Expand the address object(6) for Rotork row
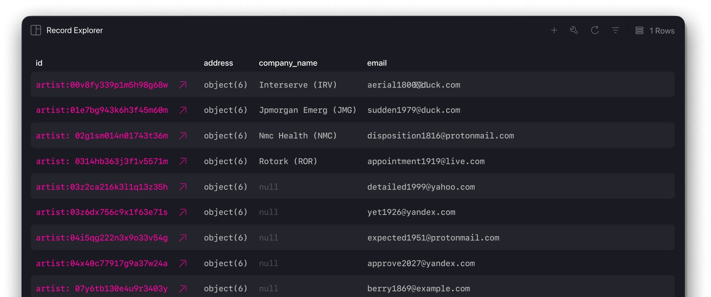The width and height of the screenshot is (711, 297). click(225, 161)
